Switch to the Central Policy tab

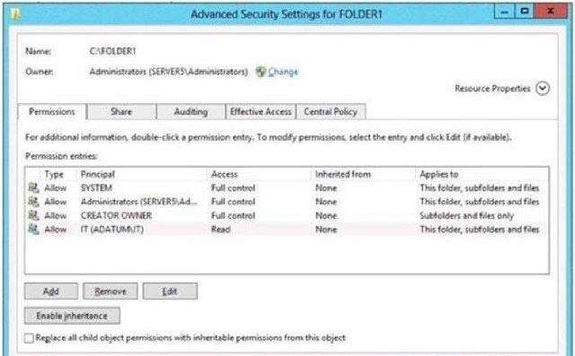pyautogui.click(x=331, y=111)
